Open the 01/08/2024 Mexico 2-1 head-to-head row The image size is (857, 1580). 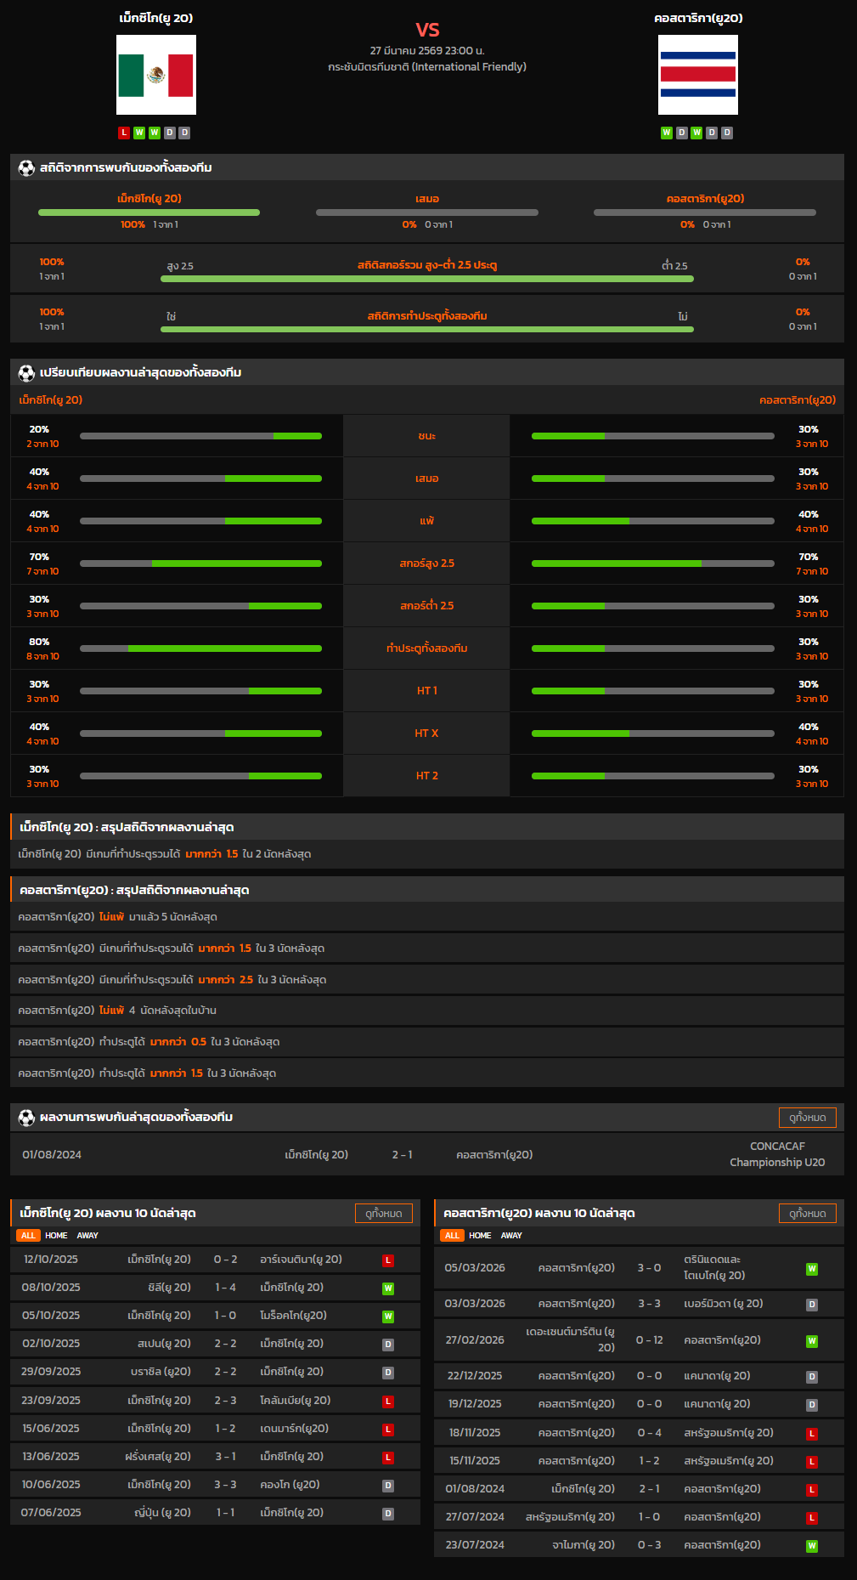tap(427, 1155)
